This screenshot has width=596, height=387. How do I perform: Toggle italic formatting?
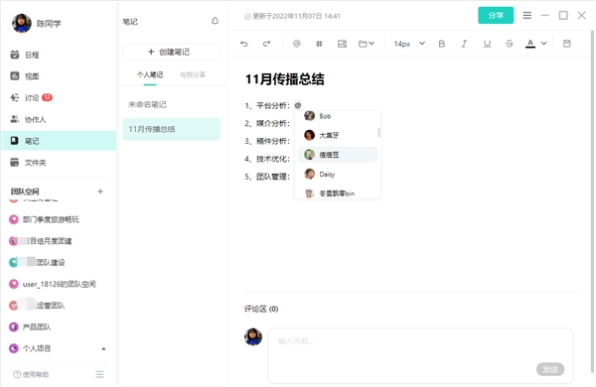[x=464, y=44]
